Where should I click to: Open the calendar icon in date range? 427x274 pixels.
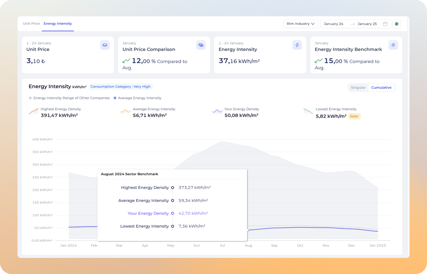[385, 24]
